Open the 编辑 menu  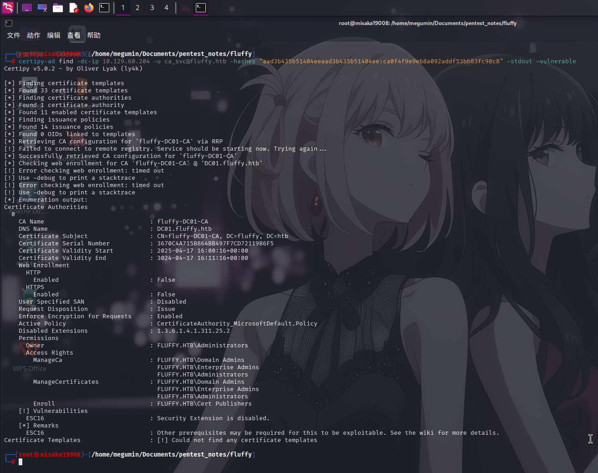point(54,36)
